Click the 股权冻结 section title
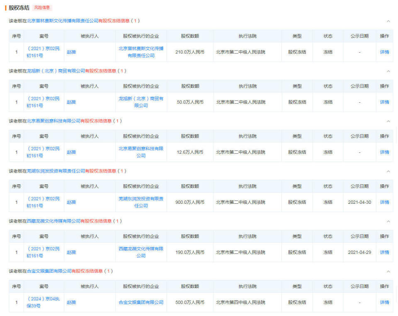Image resolution: width=398 pixels, height=316 pixels. pyautogui.click(x=19, y=7)
